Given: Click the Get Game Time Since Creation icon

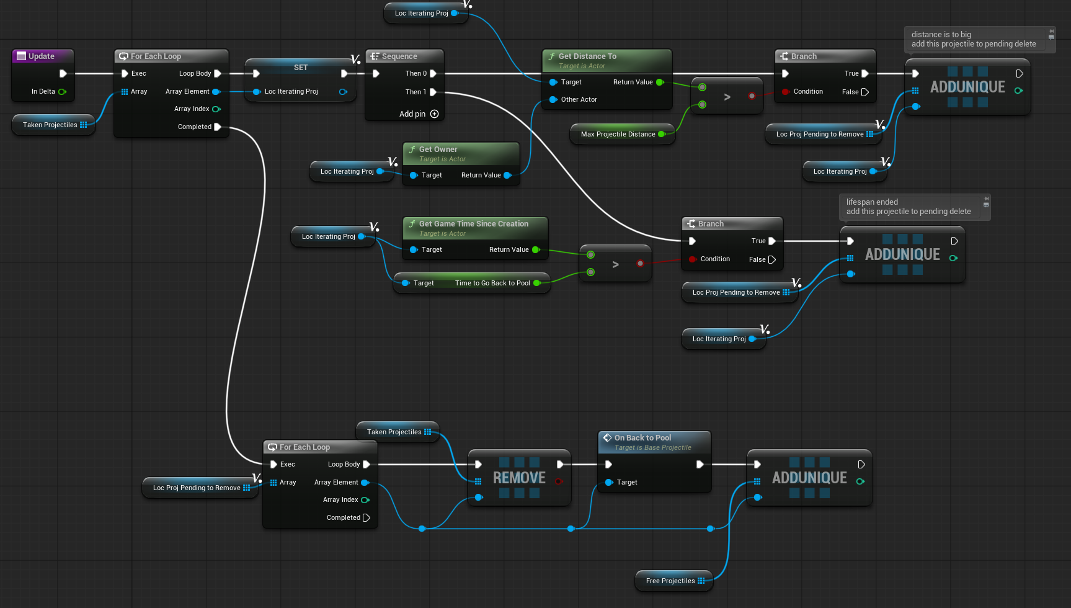Looking at the screenshot, I should [x=412, y=224].
